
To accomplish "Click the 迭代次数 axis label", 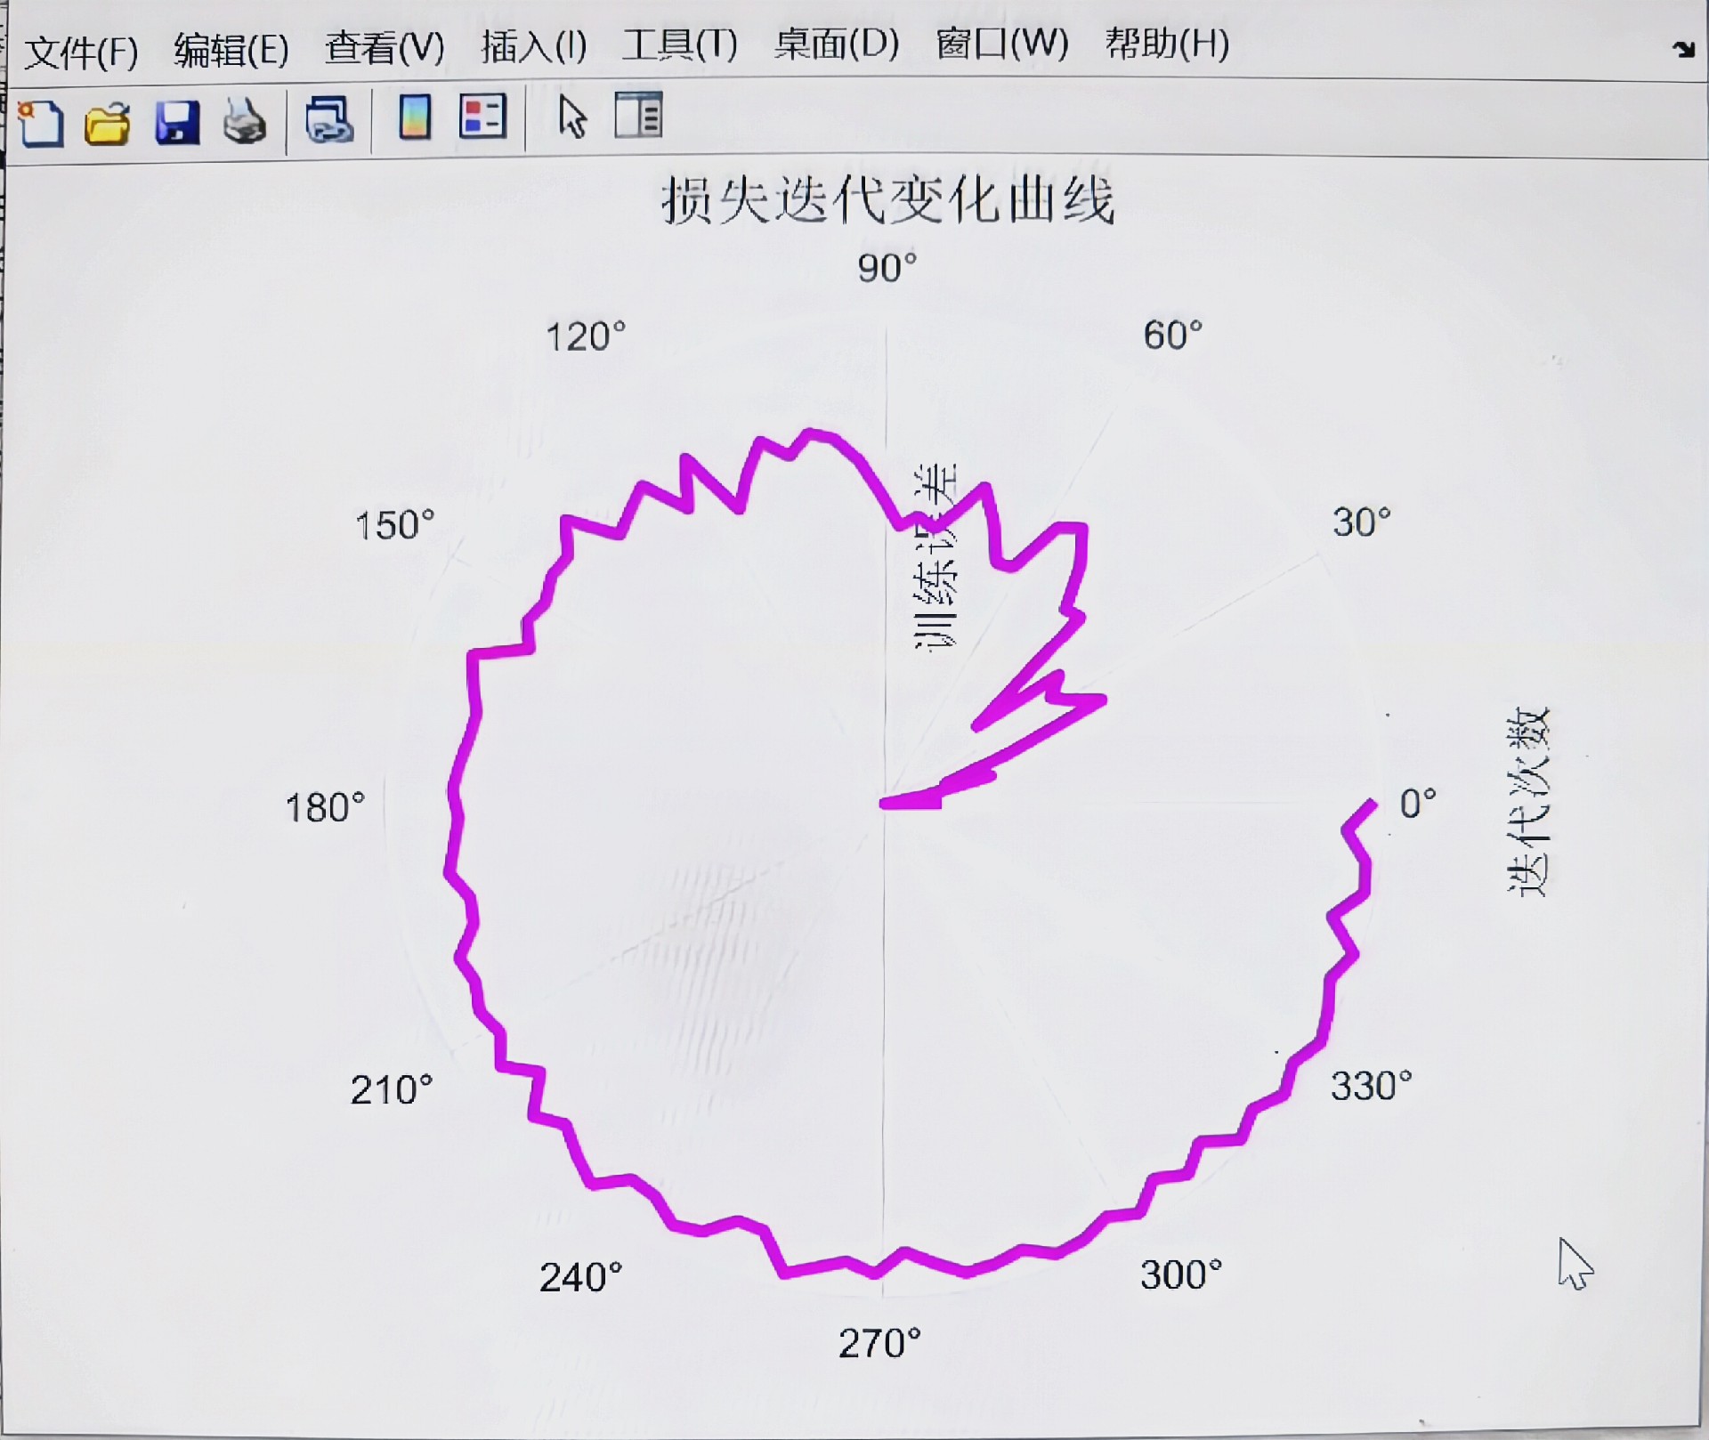I will pos(1528,801).
